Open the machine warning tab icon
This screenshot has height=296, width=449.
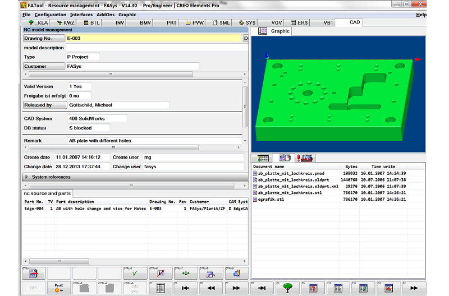click(305, 159)
